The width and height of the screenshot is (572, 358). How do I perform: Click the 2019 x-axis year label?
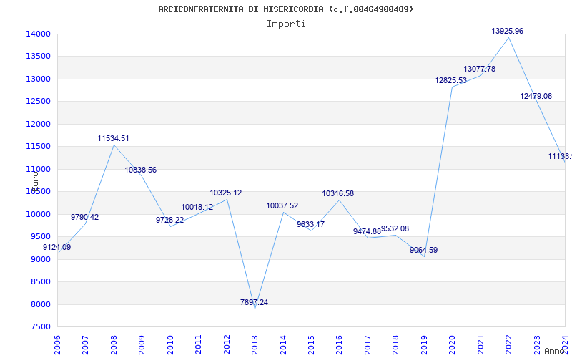click(x=424, y=344)
